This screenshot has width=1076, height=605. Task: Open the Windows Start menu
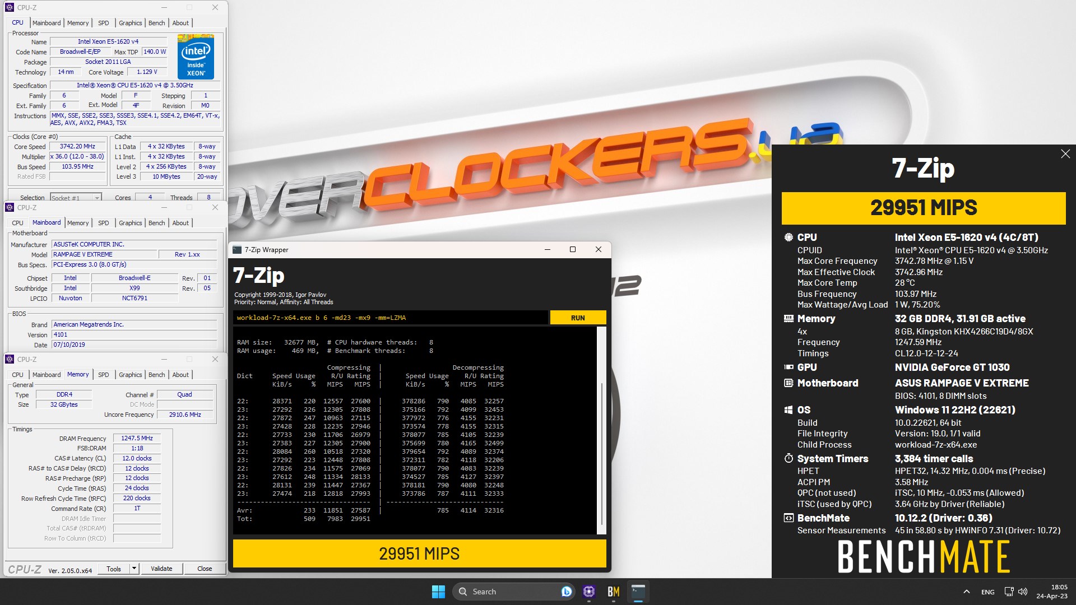coord(438,592)
